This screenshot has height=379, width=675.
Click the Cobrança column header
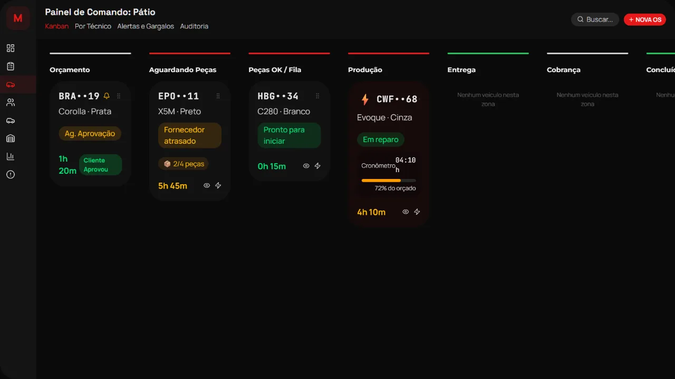(564, 69)
